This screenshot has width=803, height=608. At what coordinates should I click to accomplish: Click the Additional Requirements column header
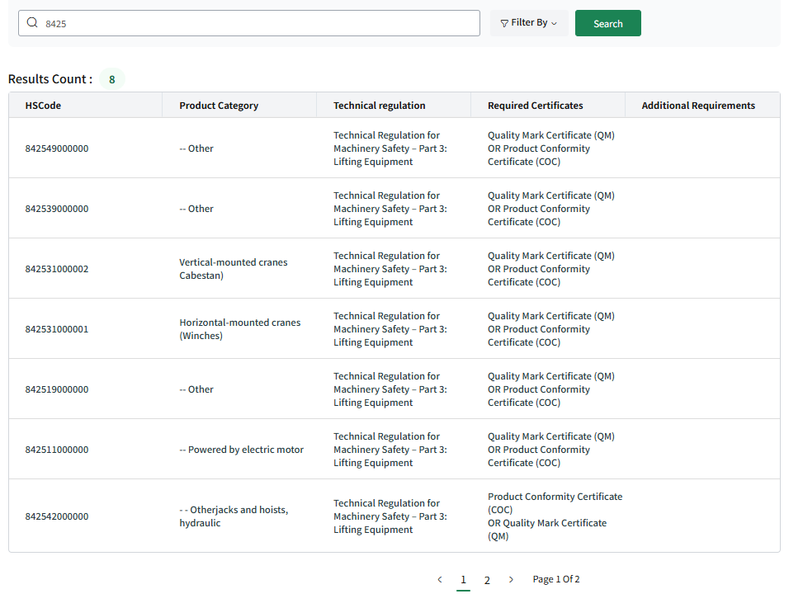tap(698, 106)
